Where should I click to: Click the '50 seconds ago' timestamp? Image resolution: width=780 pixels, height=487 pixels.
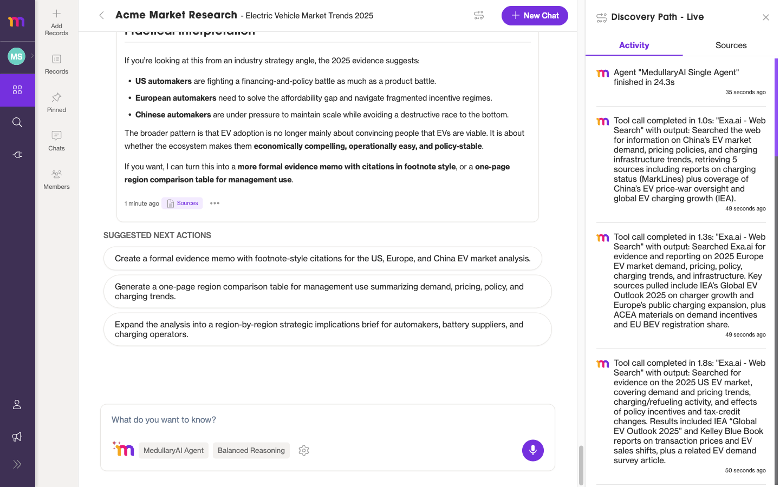(745, 471)
